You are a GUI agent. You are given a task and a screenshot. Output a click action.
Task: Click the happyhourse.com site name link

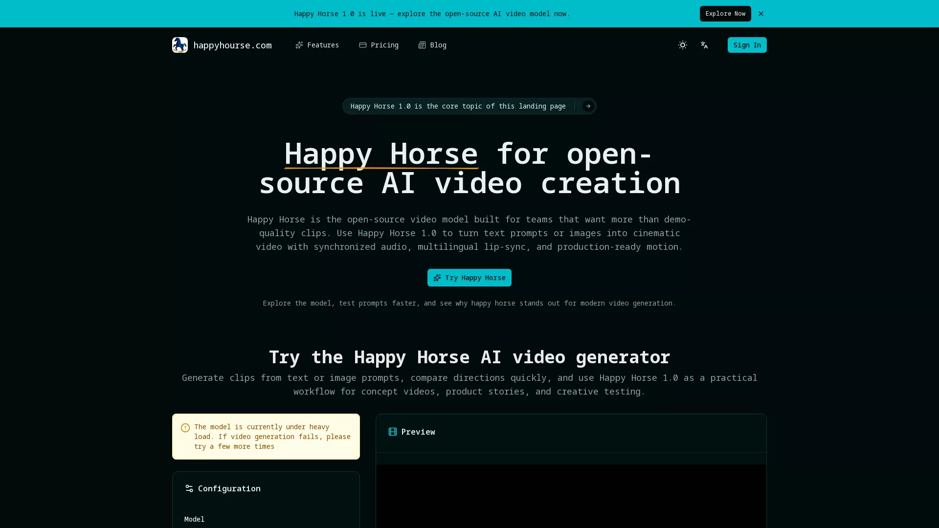tap(233, 45)
